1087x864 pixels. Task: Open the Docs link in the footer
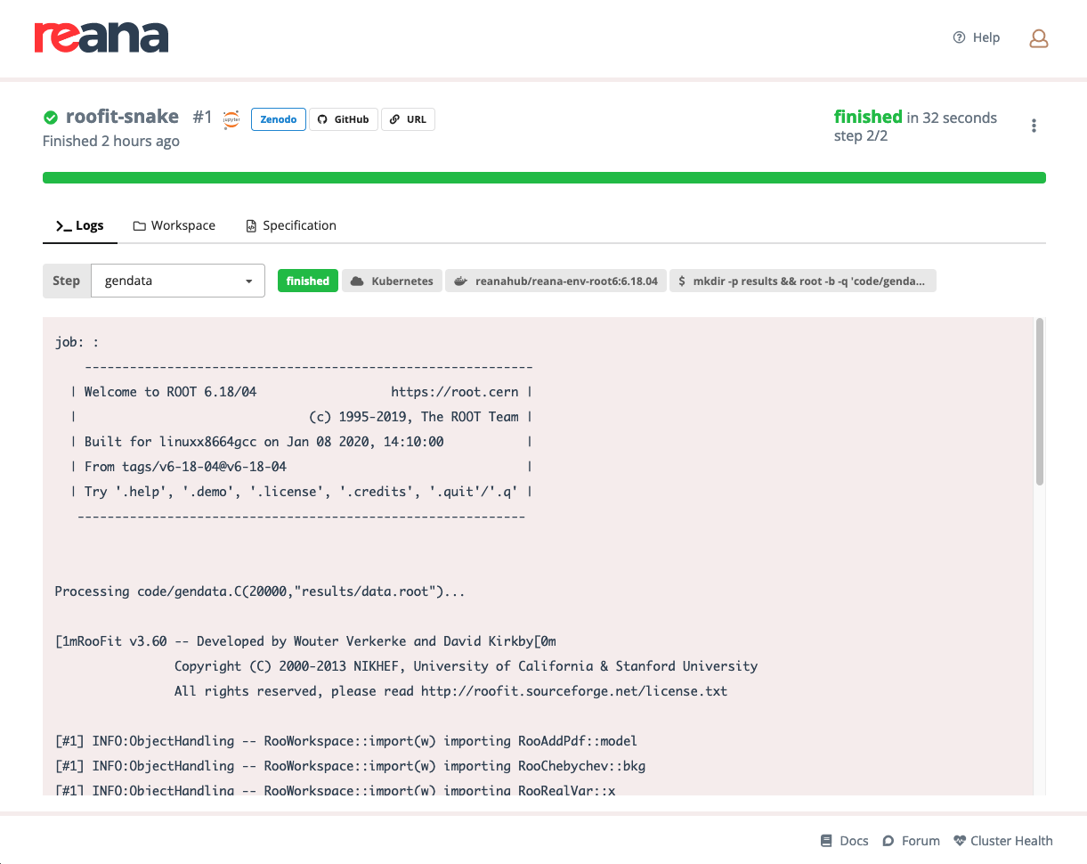pyautogui.click(x=844, y=840)
